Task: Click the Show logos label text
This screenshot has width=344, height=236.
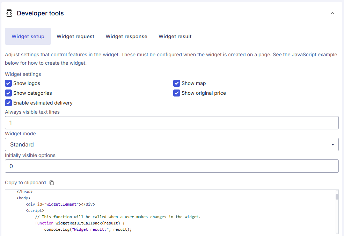Action: (27, 84)
